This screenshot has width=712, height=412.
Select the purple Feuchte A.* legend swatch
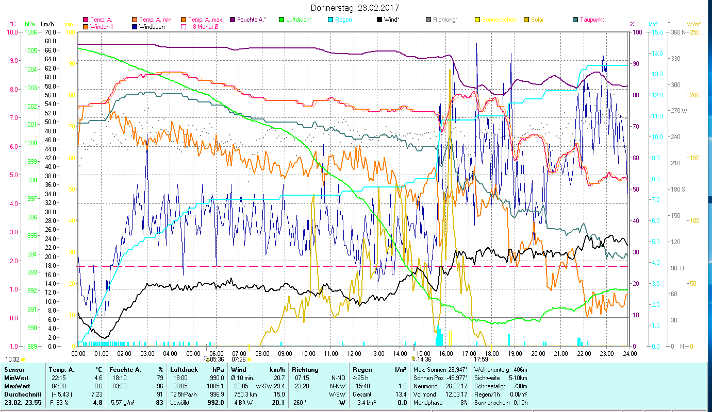tap(233, 20)
